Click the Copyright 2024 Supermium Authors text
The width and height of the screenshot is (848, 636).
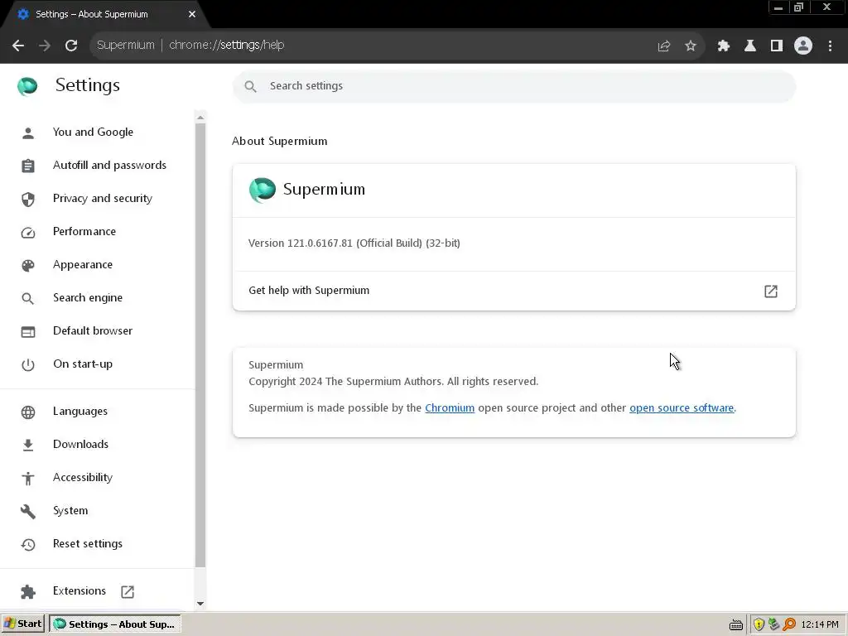pyautogui.click(x=393, y=381)
